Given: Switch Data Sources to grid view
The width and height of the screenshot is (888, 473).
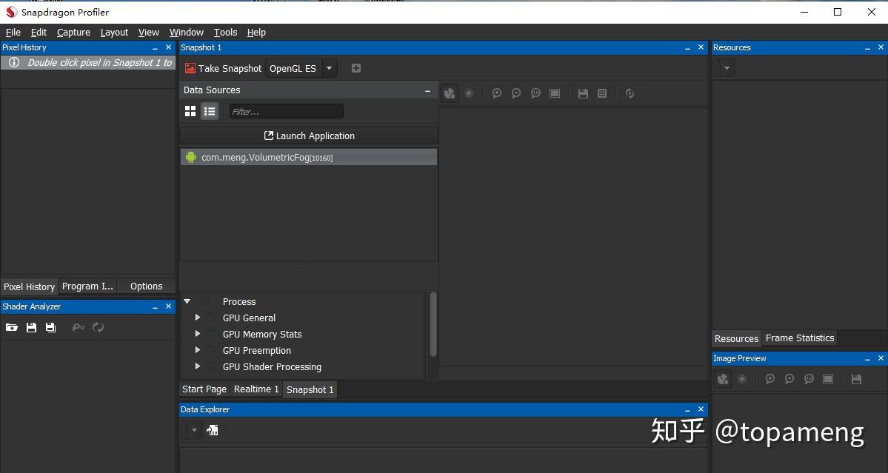Looking at the screenshot, I should click(x=190, y=112).
